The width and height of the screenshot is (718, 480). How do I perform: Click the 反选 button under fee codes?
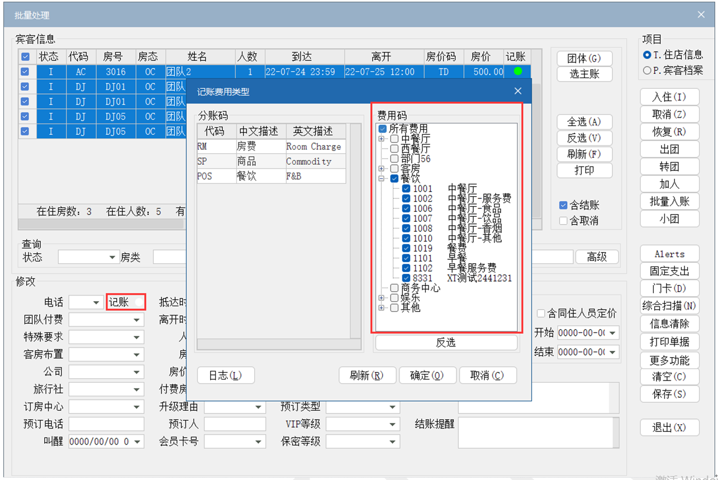(446, 343)
